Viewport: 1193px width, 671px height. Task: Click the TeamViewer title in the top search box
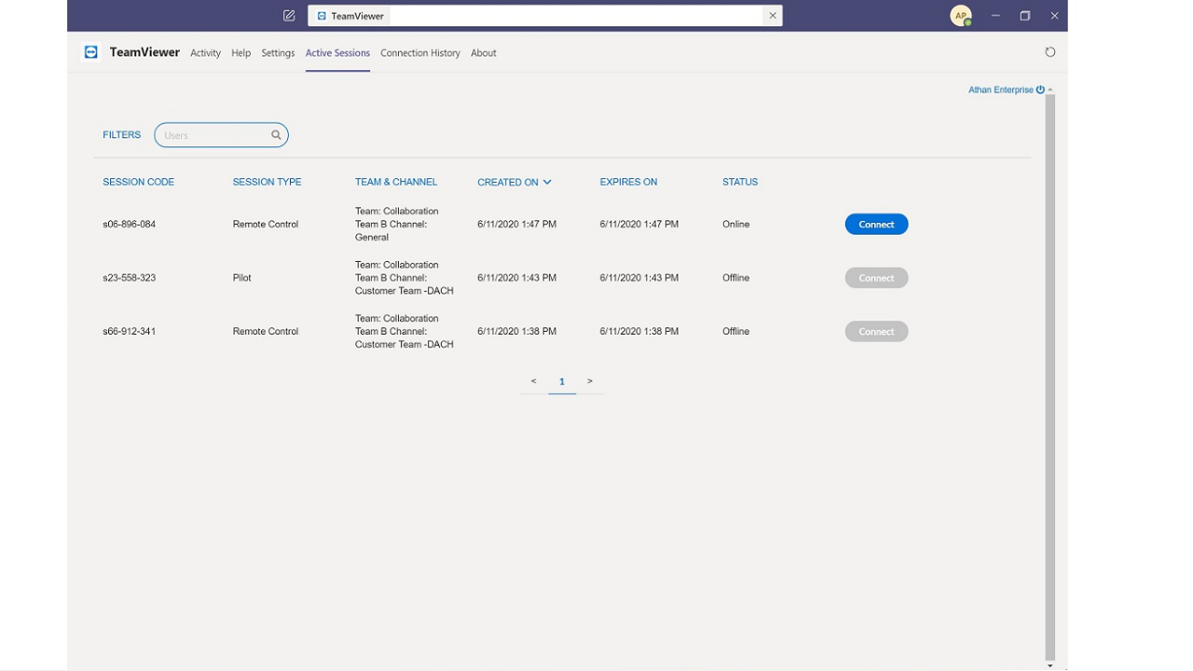point(359,16)
